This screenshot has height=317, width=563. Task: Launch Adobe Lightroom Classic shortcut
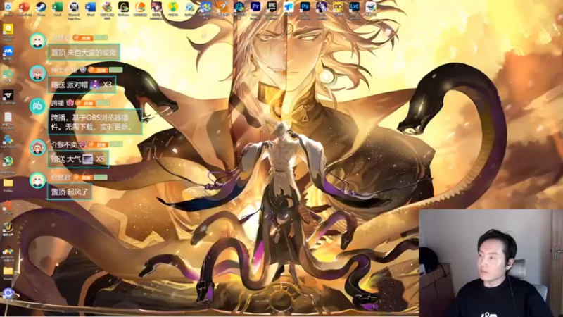[x=355, y=7]
